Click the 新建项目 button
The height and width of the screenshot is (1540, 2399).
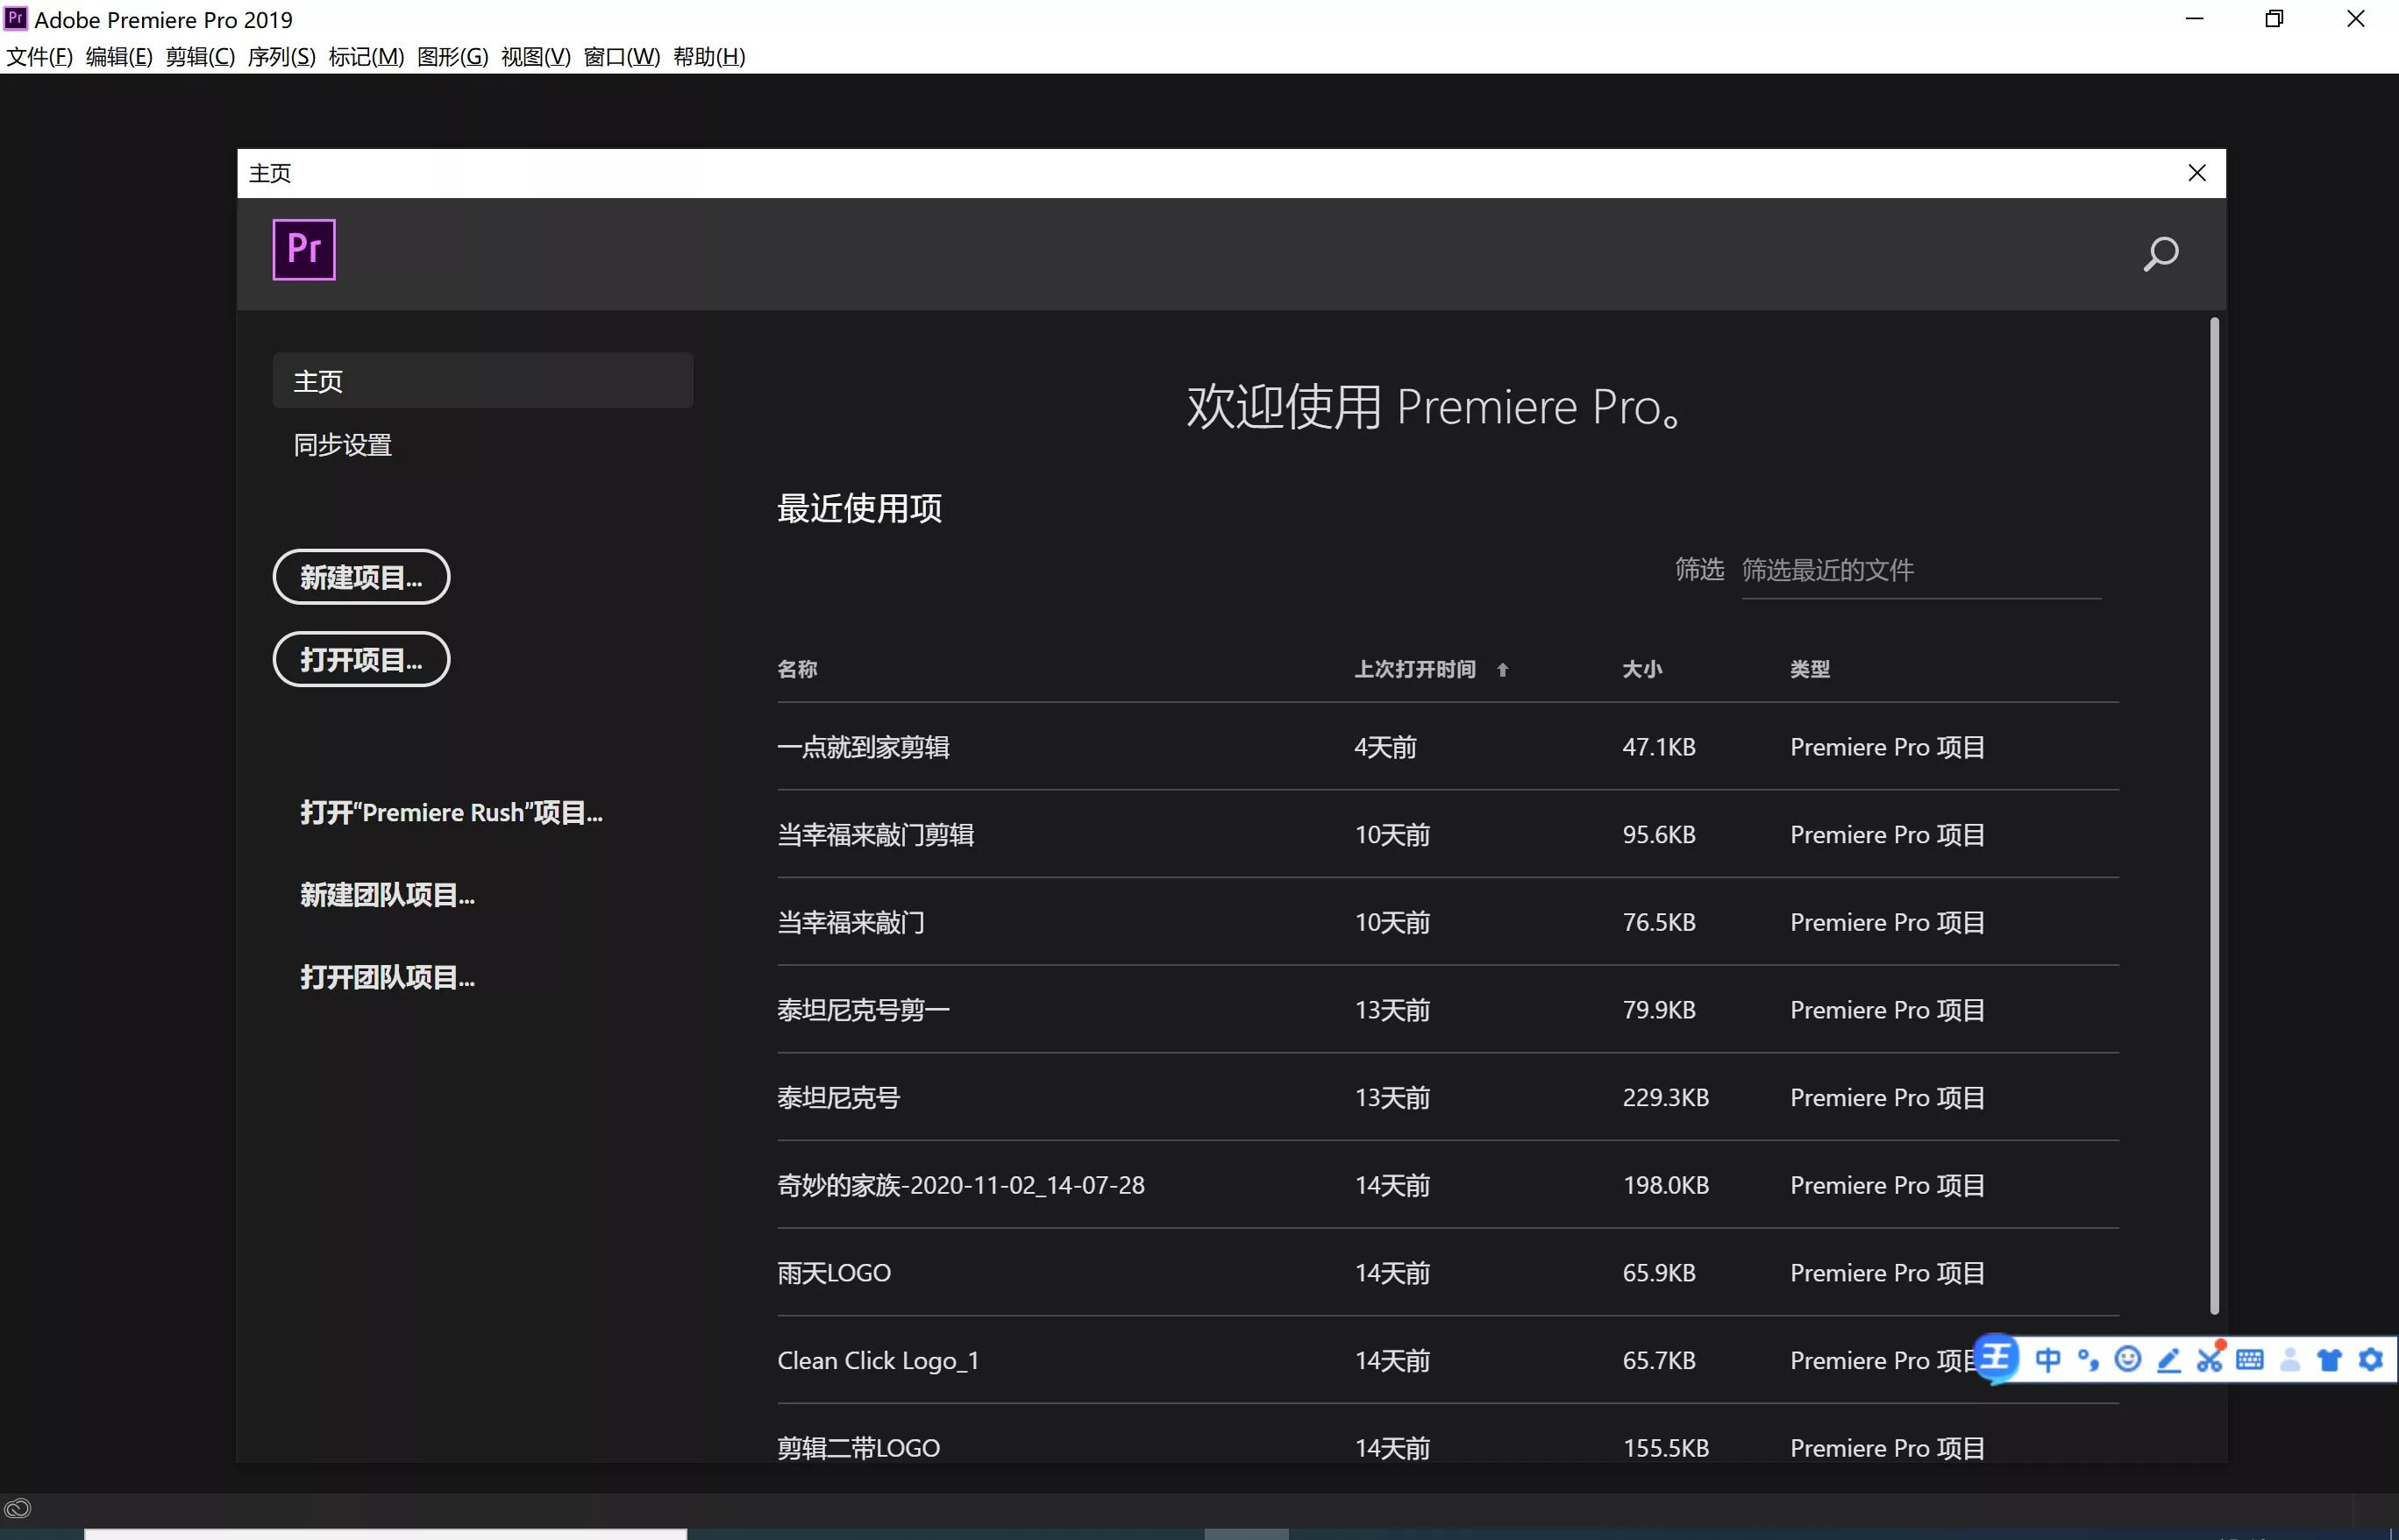(x=360, y=577)
